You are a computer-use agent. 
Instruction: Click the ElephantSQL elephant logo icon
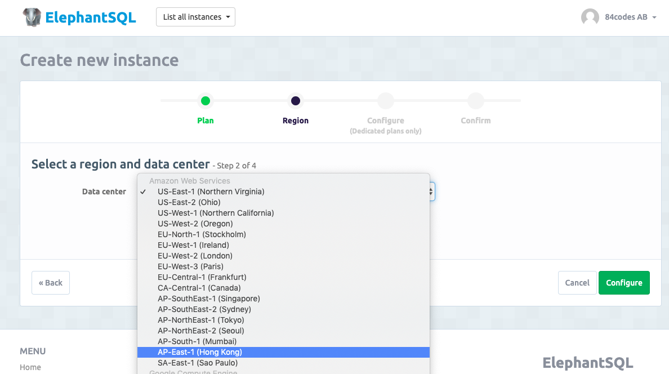(32, 17)
